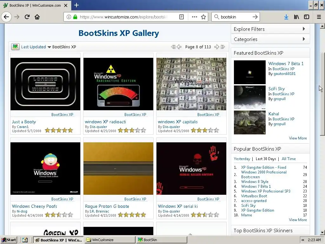325x244 pixels.
Task: Open a new browser tab
Action: tap(76, 5)
